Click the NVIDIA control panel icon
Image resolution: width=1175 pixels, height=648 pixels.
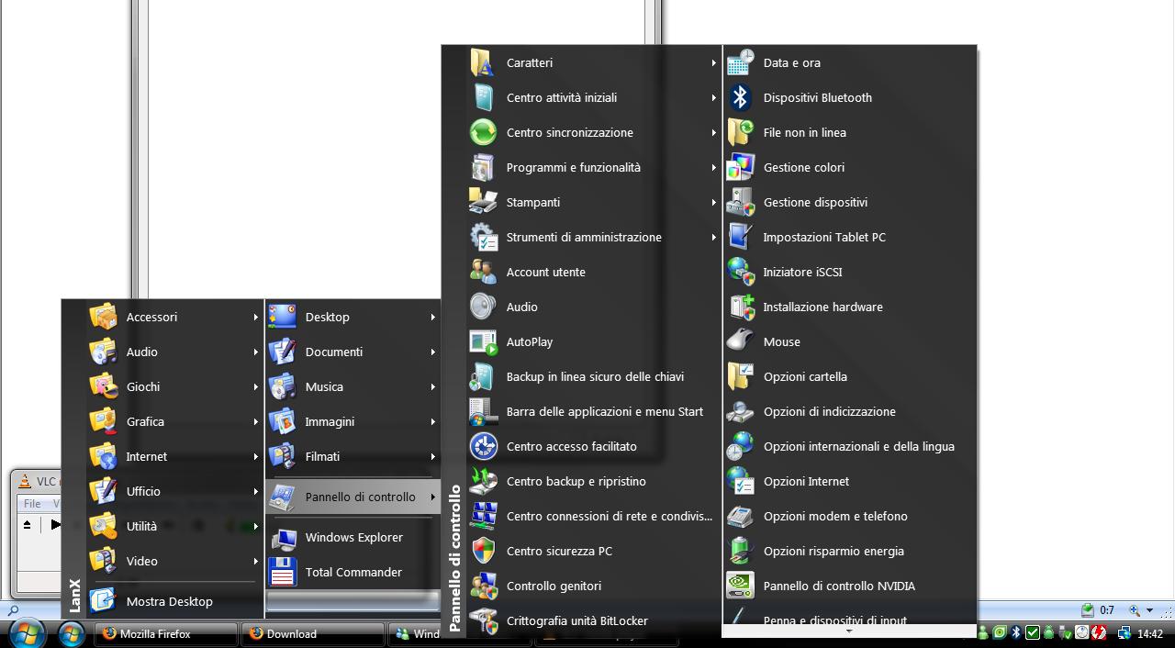[x=740, y=586]
